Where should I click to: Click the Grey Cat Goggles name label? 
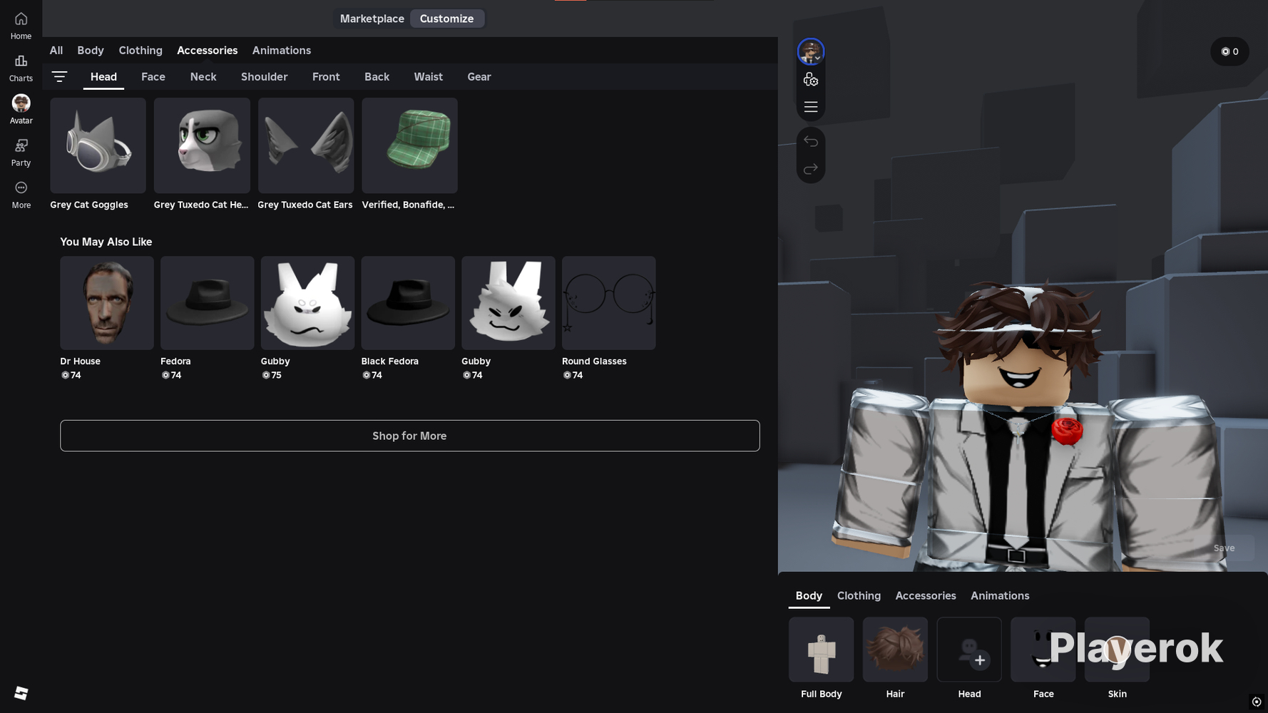click(x=89, y=205)
